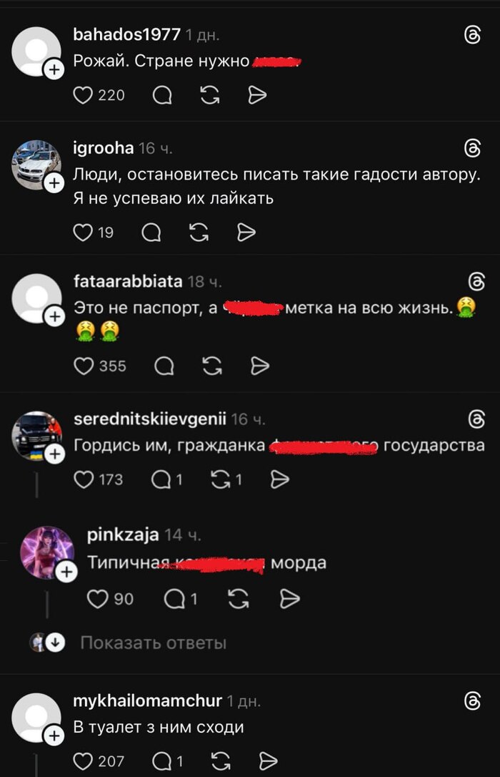View the pinkzaja avatar picture
Screen dimensions: 500x777
(46, 552)
